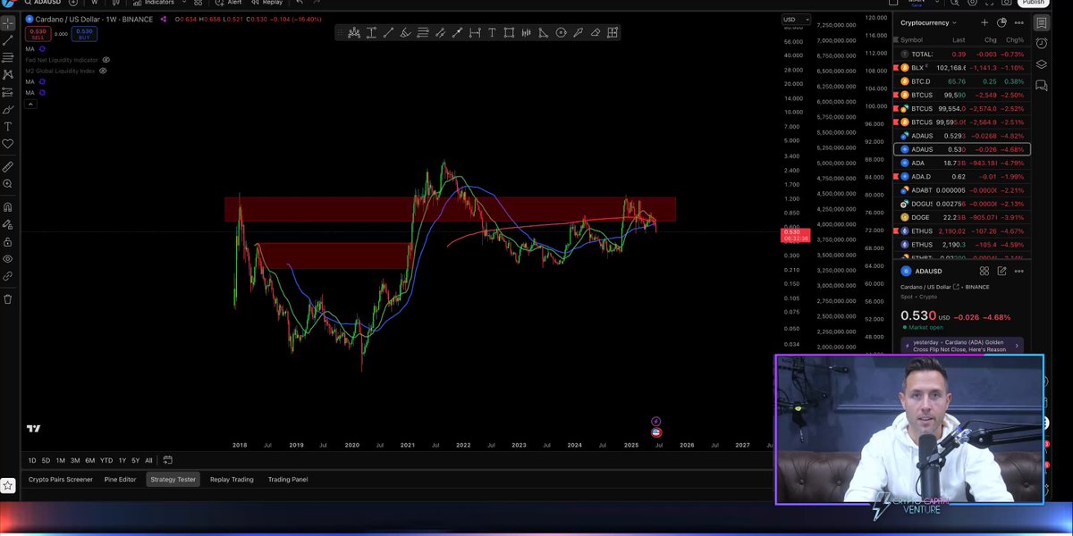Select the eraser tool in floating toolbar
Screen dimensions: 1073x536
[595, 33]
